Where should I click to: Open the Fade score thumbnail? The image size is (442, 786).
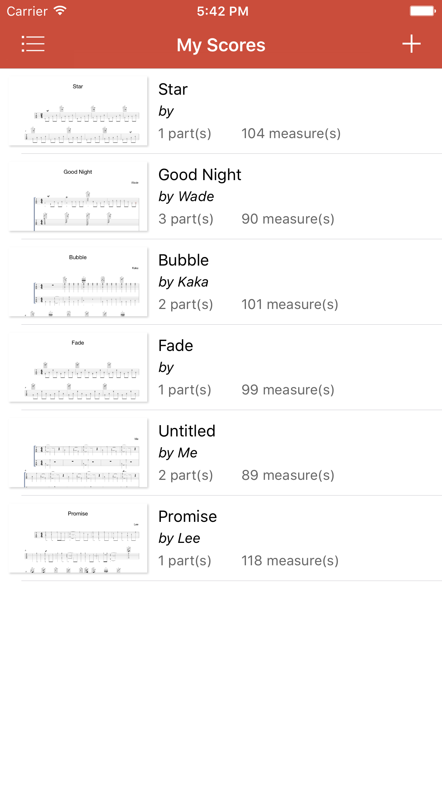coord(78,367)
